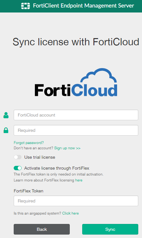Focus the FortiCloud account input field
The image size is (142, 238).
click(x=76, y=115)
